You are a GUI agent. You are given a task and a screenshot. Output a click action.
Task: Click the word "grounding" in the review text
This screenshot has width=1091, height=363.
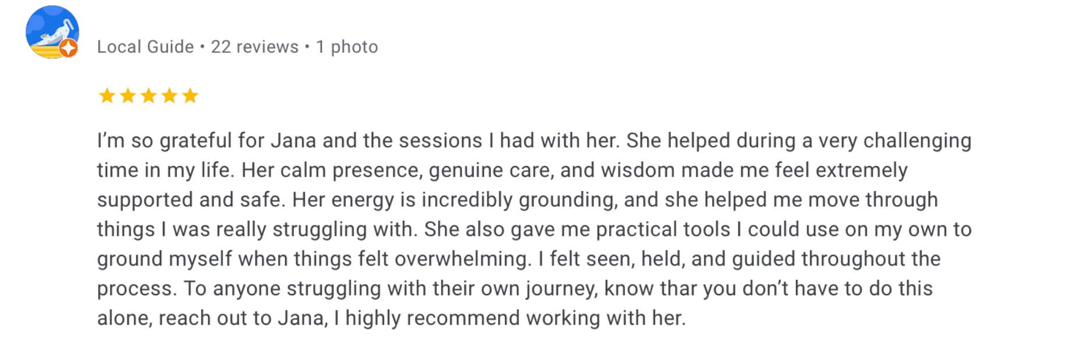point(567,200)
